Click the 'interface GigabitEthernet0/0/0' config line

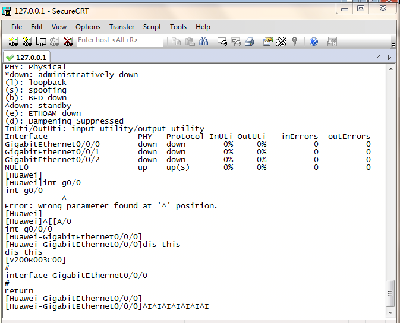tap(76, 275)
